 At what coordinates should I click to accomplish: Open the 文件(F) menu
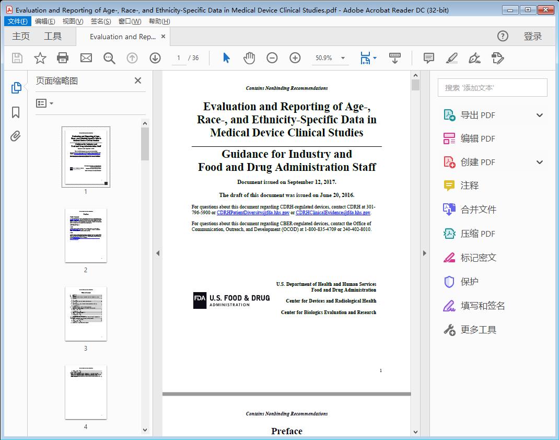(18, 21)
